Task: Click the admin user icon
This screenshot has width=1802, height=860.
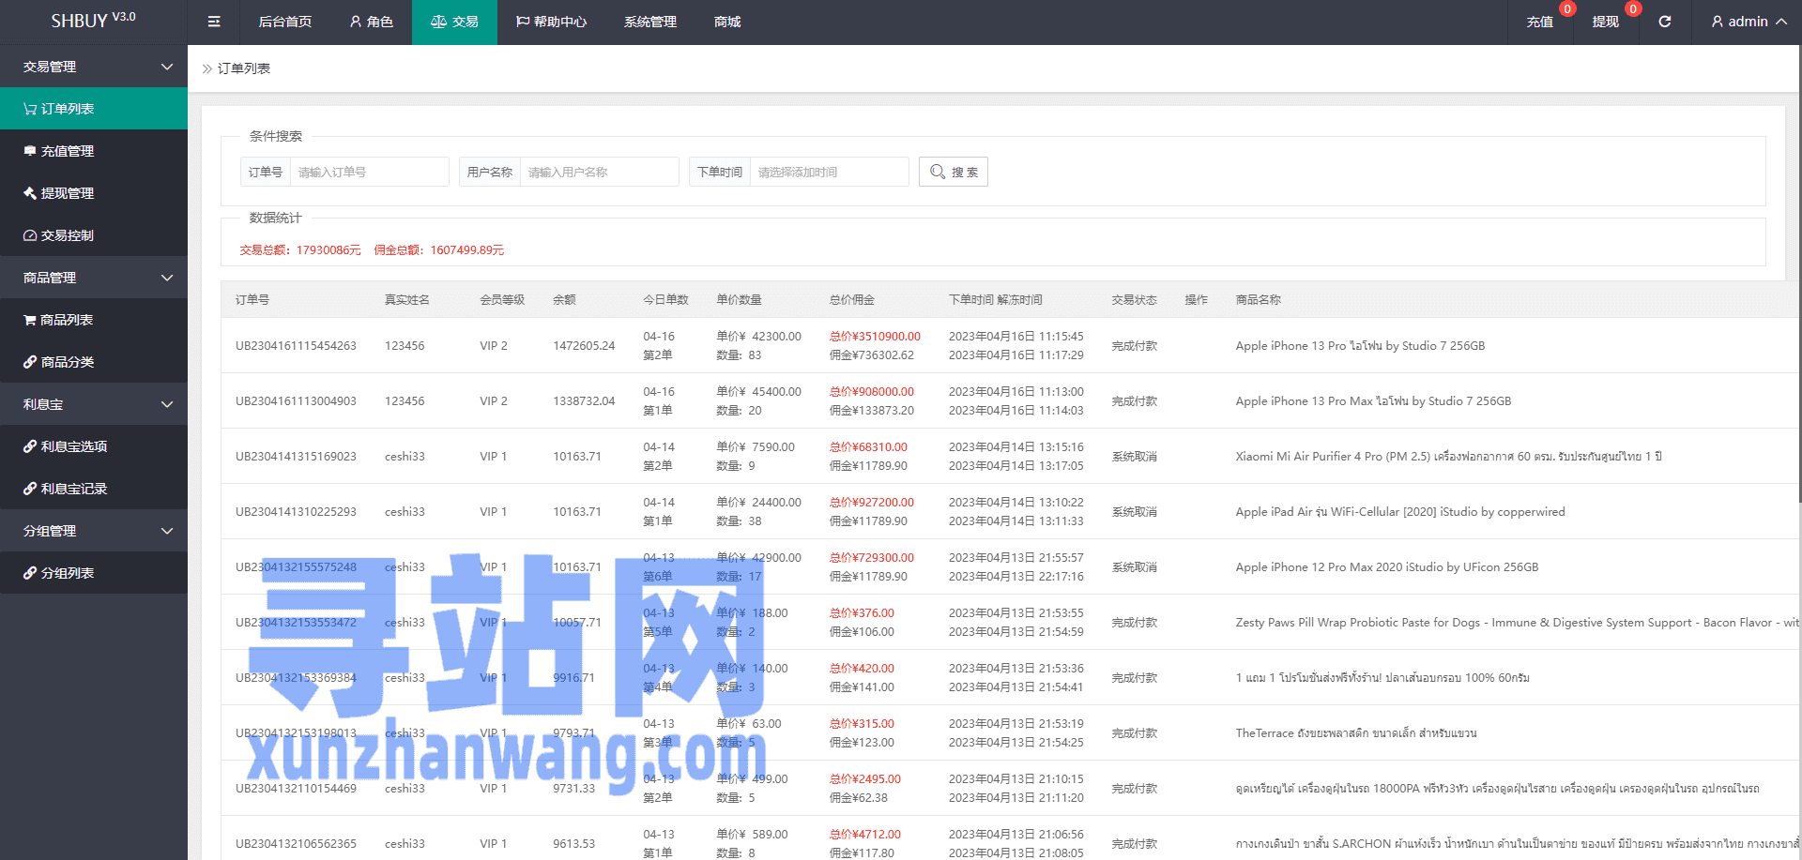Action: (1718, 22)
